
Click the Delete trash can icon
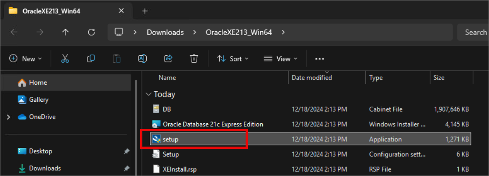click(194, 58)
